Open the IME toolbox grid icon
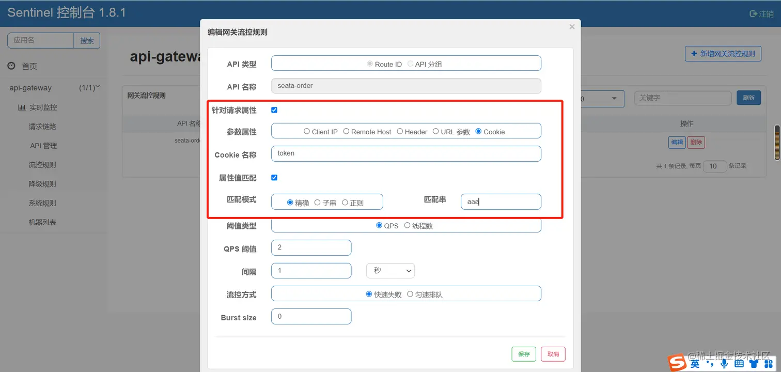Image resolution: width=781 pixels, height=372 pixels. [x=768, y=364]
